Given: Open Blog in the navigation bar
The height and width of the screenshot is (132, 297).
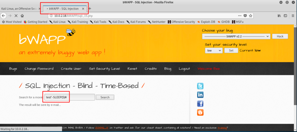Looking at the screenshot, I should point(168,68).
